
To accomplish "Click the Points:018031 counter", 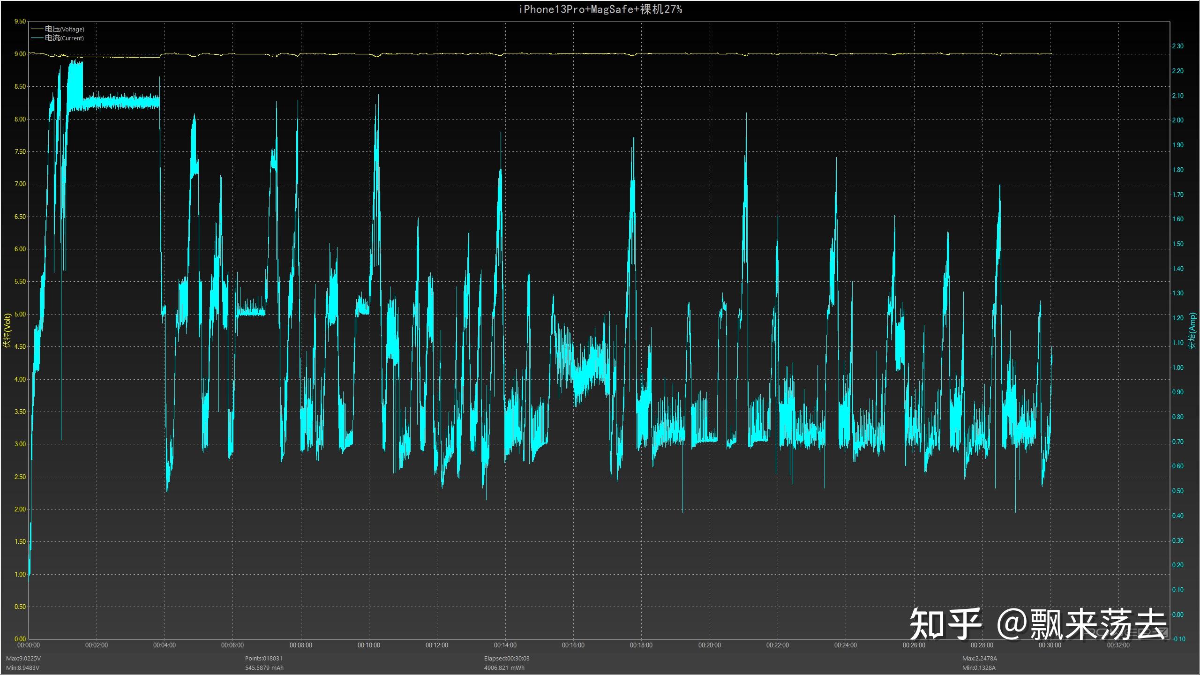I will point(263,659).
